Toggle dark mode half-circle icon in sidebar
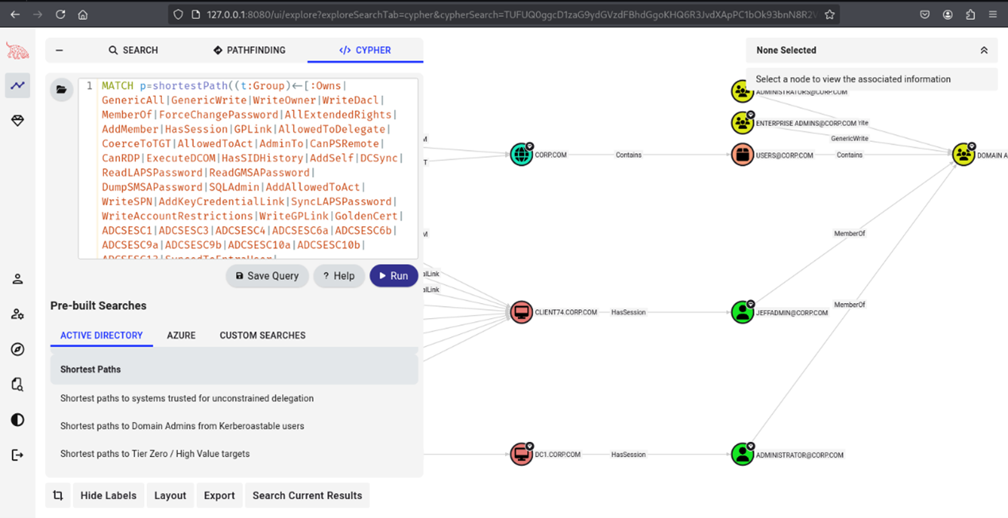This screenshot has height=518, width=1008. pyautogui.click(x=17, y=420)
